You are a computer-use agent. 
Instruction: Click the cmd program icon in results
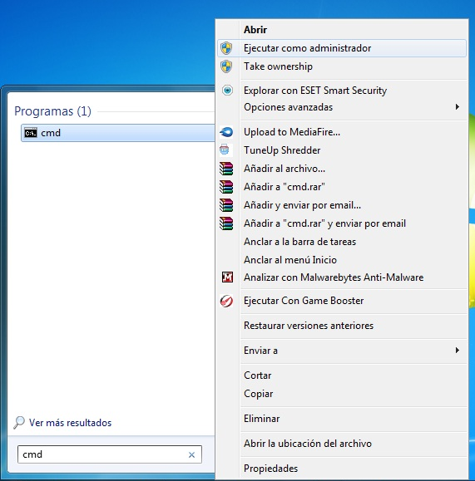pos(31,133)
